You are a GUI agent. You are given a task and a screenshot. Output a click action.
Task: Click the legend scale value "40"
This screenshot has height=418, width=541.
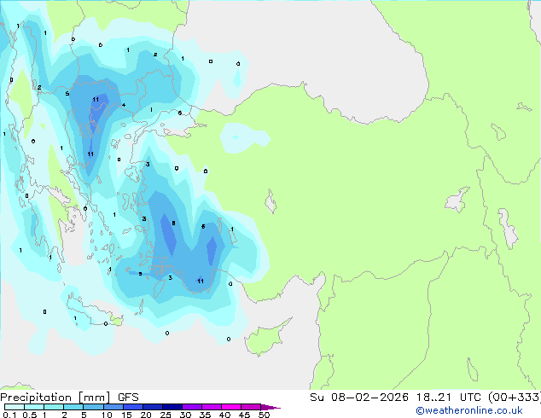click(x=224, y=415)
